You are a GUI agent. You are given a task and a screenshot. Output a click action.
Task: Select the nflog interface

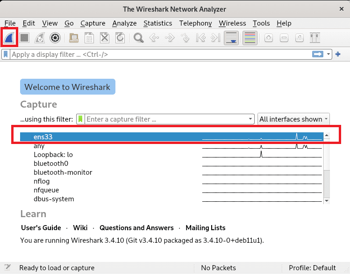[171, 181]
